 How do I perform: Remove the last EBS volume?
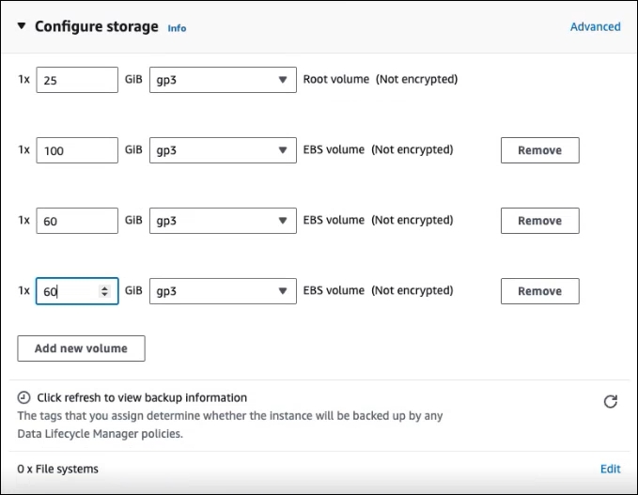click(x=539, y=291)
